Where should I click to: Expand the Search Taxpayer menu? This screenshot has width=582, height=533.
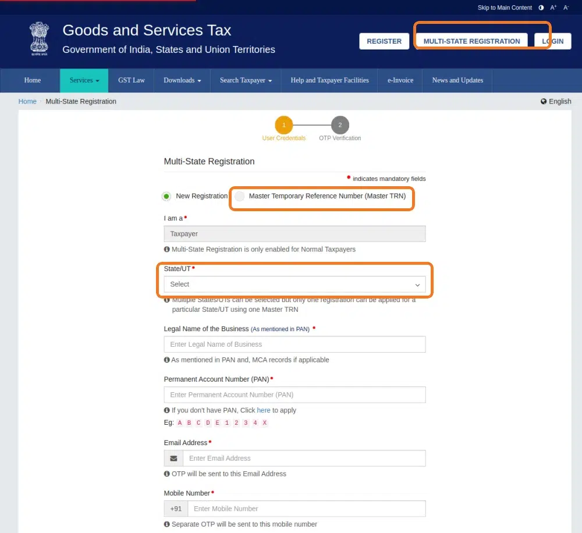tap(246, 80)
